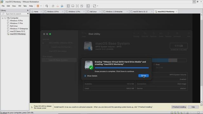This screenshot has height=114, width=203.
Task: Pause the running virtual machine
Action: pyautogui.click(x=38, y=6)
